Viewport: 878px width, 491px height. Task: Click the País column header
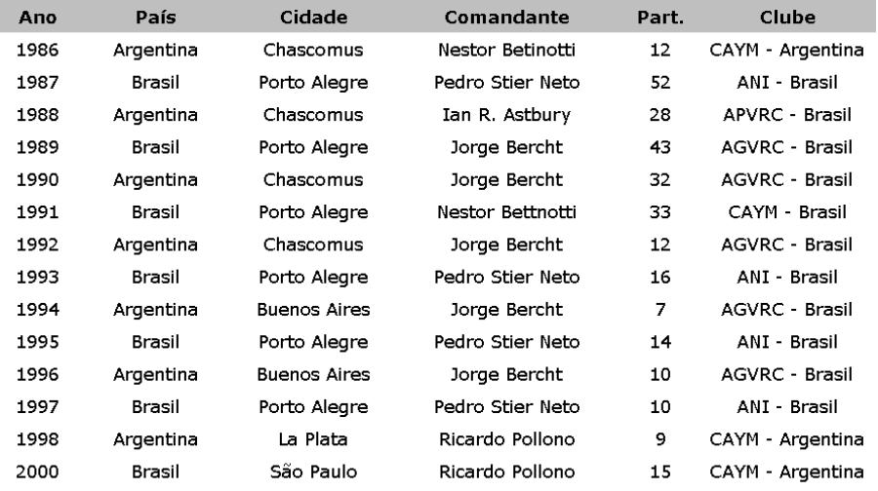[x=156, y=18]
